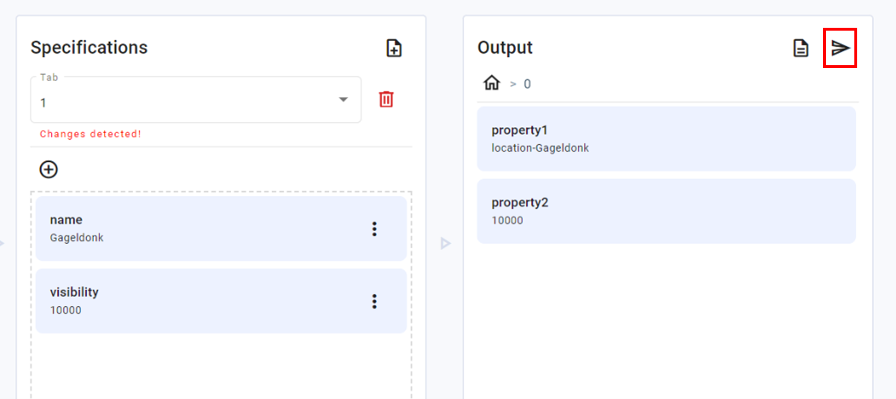Select the breadcrumb level 0
The image size is (896, 399).
[527, 84]
